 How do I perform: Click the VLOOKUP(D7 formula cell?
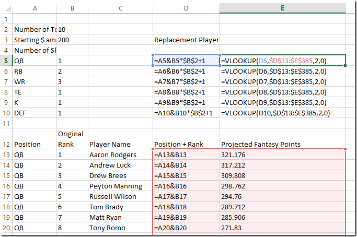tap(283, 81)
